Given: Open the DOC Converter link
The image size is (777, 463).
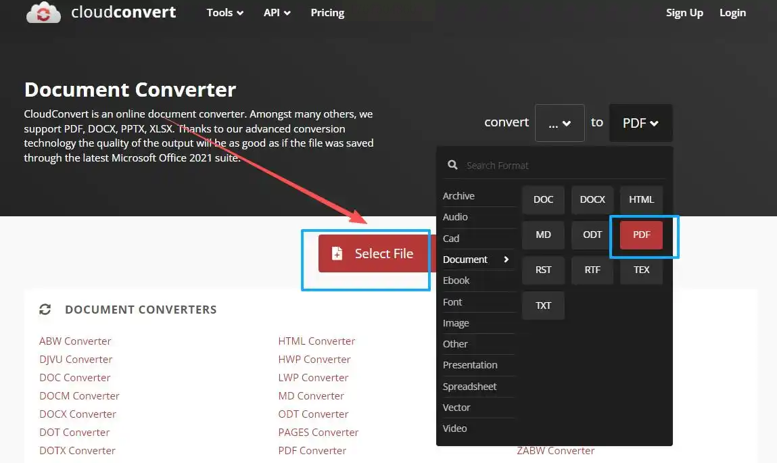Looking at the screenshot, I should tap(75, 378).
